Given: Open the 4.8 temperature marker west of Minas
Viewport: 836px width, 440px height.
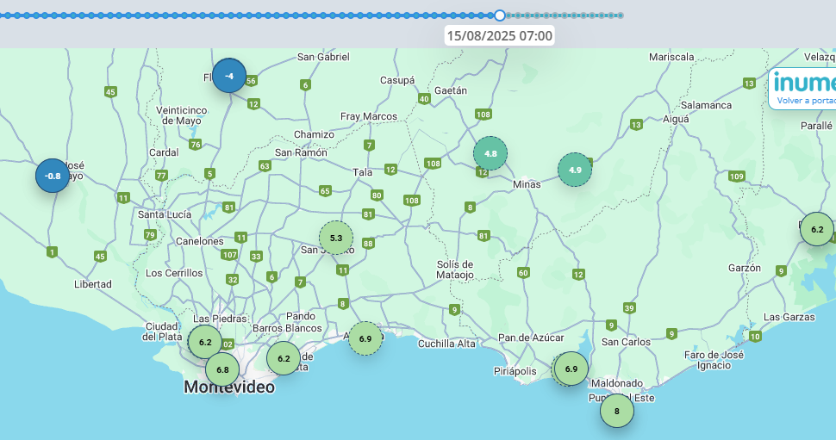Looking at the screenshot, I should click(x=490, y=153).
